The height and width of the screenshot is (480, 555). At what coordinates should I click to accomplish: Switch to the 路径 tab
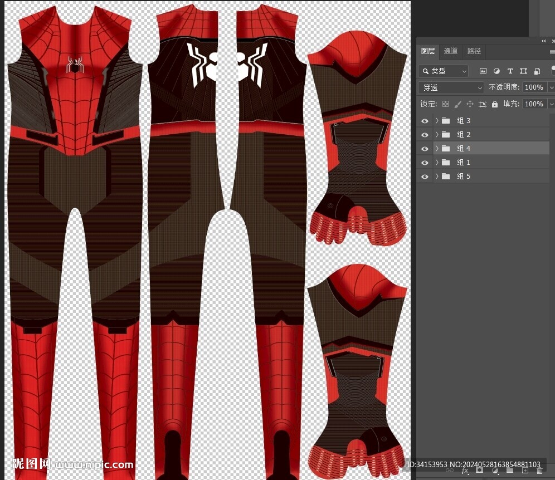tap(474, 51)
